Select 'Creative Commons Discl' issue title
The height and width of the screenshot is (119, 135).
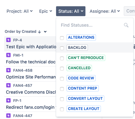point(31,92)
